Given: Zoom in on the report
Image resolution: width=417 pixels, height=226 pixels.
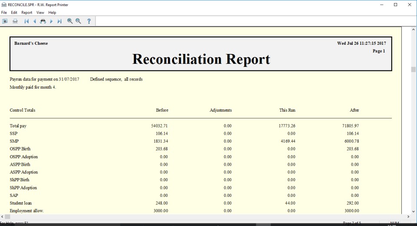Looking at the screenshot, I should [x=70, y=21].
